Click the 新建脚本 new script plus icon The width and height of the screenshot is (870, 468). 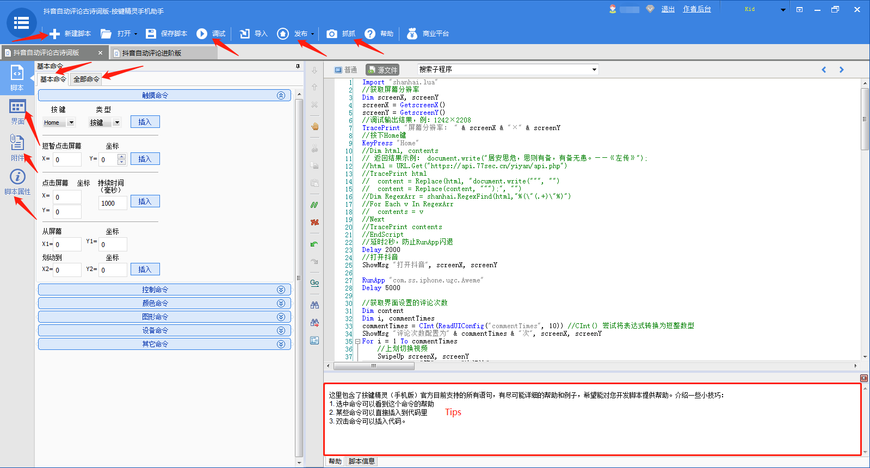point(55,34)
